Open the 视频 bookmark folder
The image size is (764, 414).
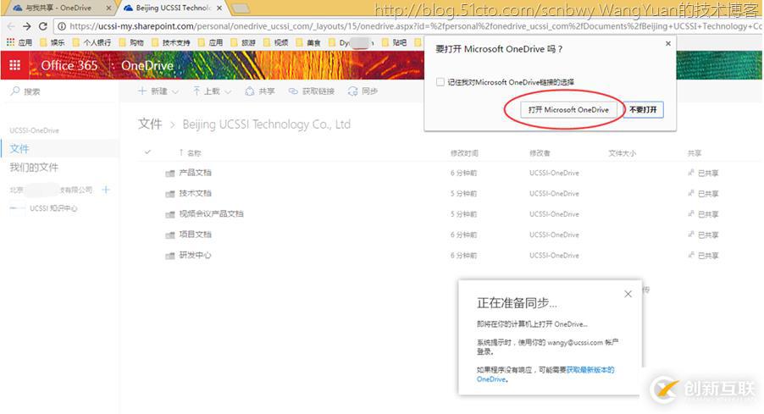[276, 43]
